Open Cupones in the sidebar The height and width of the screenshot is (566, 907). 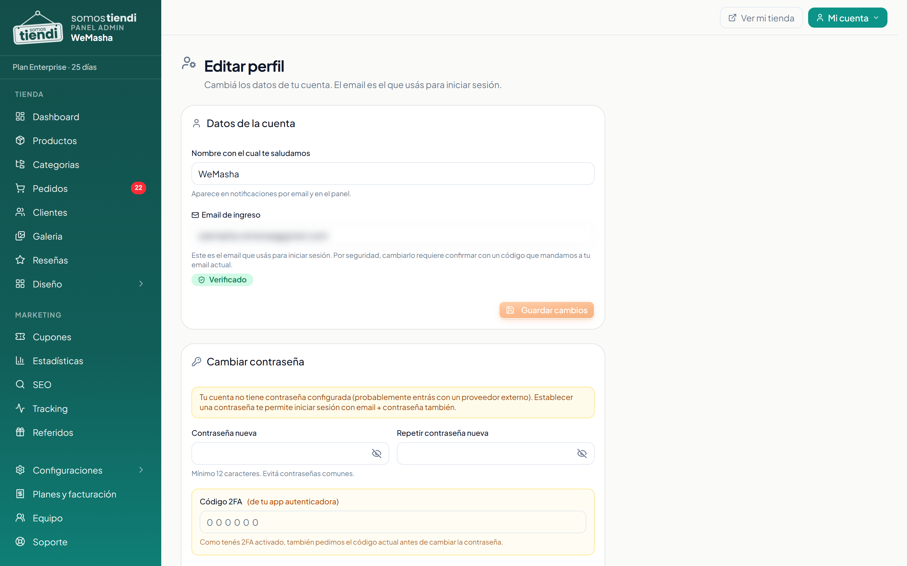point(80,337)
